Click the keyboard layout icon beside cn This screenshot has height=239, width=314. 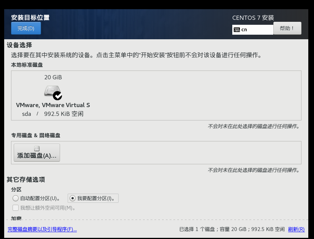pyautogui.click(x=237, y=30)
